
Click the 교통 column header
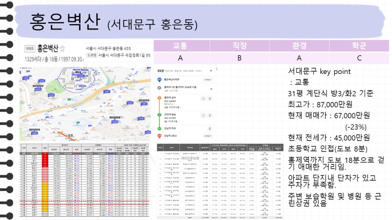tap(180, 46)
